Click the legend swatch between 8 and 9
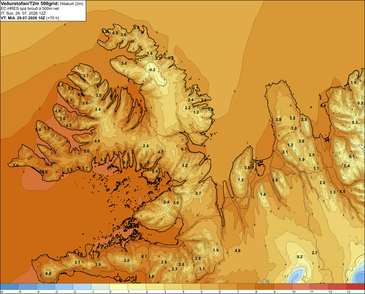This screenshot has height=294, width=365. click(x=264, y=286)
